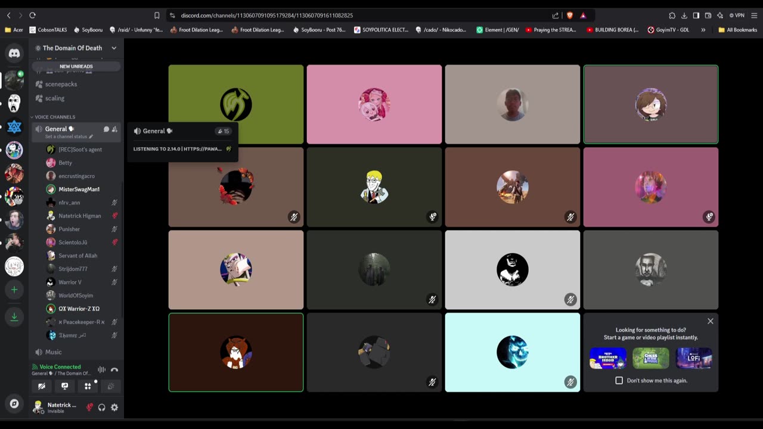
Task: Open GoyimTV - GDL bookmark
Action: (668, 30)
